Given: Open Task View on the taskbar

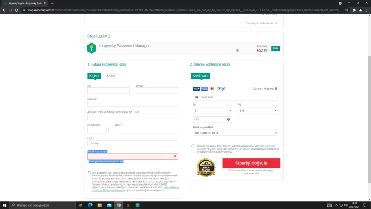Looking at the screenshot, I should click(x=80, y=205).
